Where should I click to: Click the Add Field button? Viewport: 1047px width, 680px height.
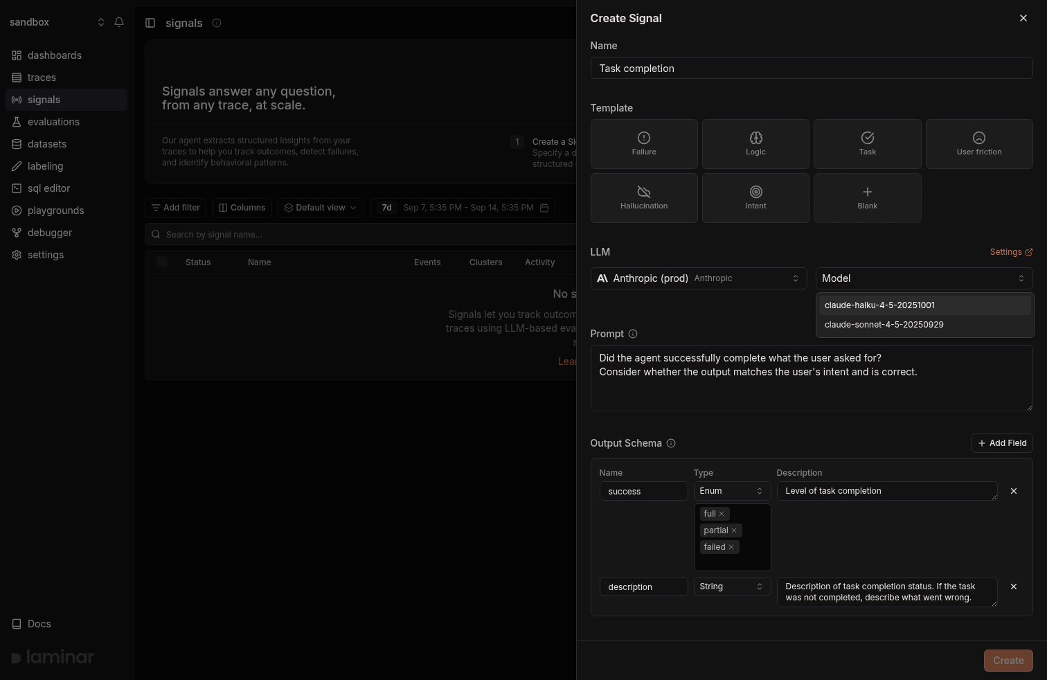(1002, 443)
